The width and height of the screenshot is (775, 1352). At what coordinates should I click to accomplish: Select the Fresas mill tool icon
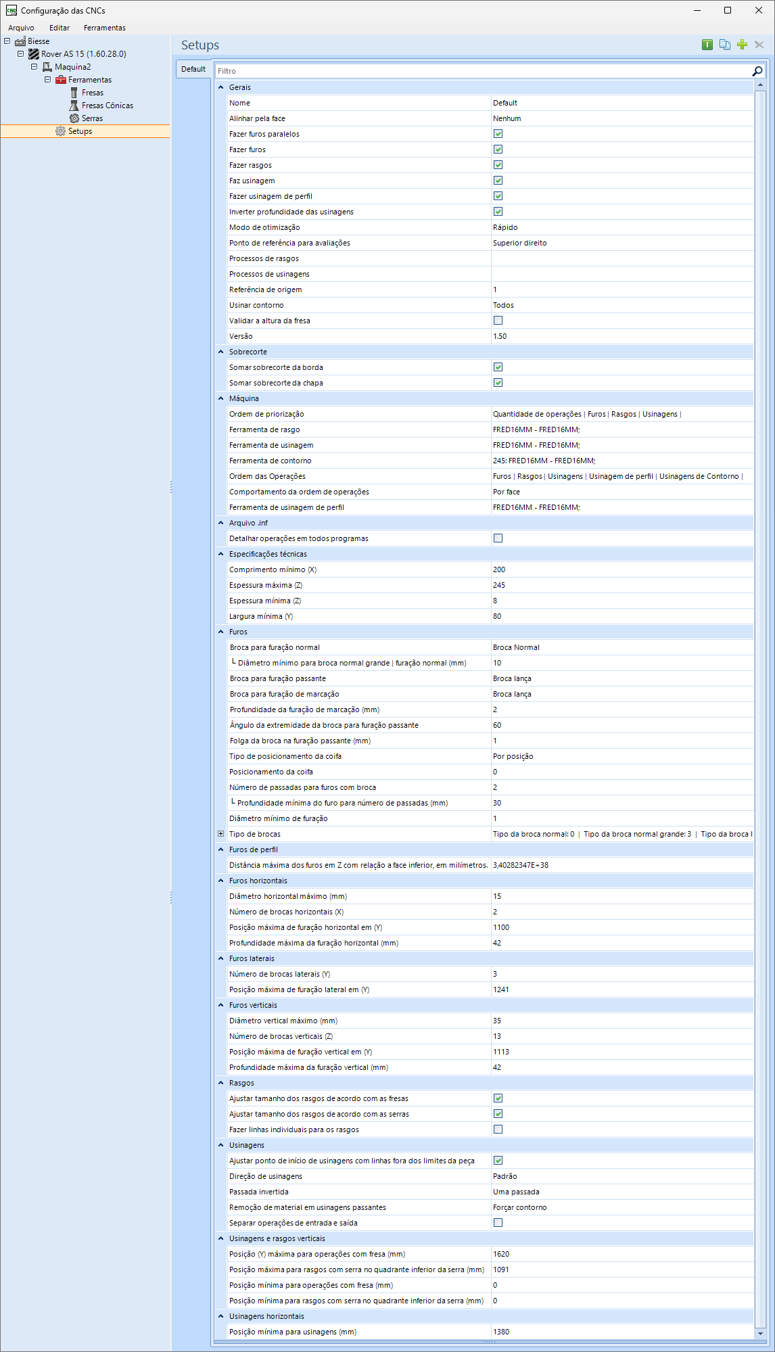74,93
